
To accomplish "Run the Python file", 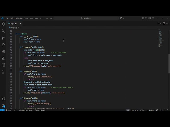I will click(x=159, y=23).
